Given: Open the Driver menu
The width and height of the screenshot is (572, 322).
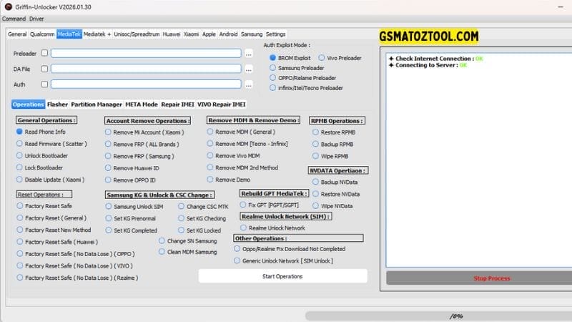Looking at the screenshot, I should click(36, 19).
